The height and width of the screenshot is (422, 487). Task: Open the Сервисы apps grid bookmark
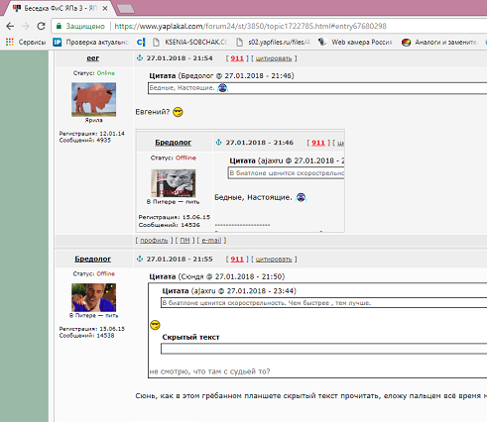tap(26, 43)
